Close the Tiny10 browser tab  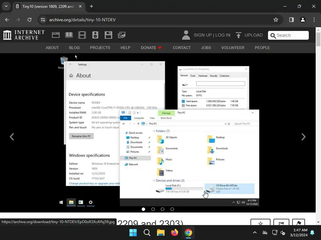pos(80,6)
